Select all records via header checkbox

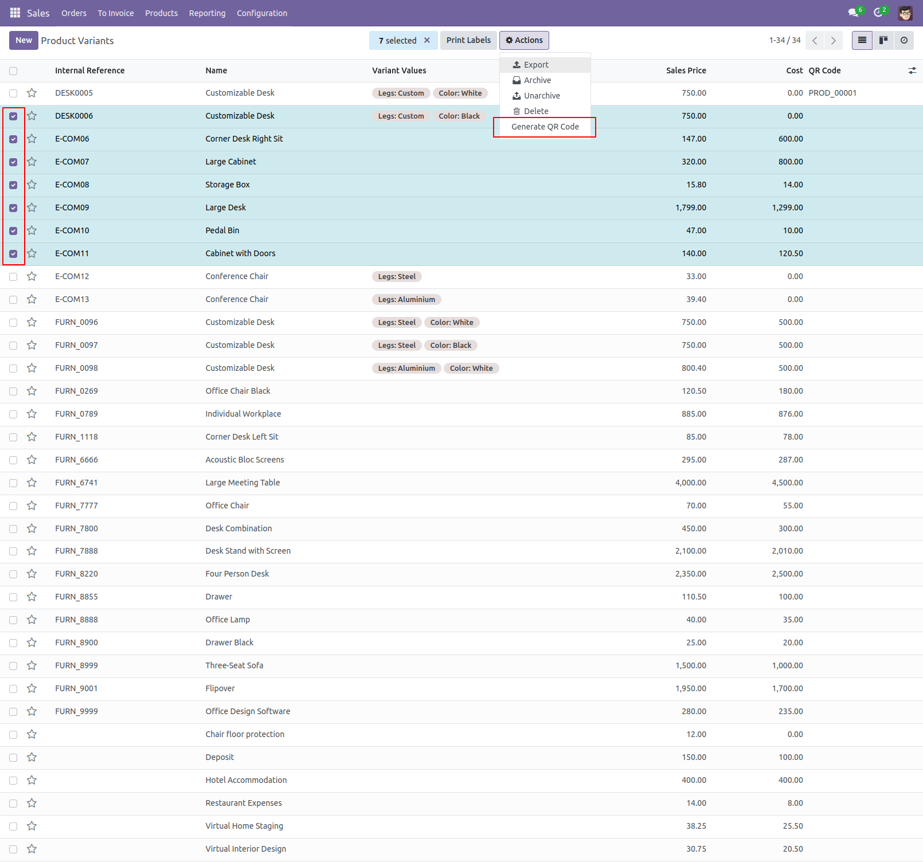(13, 70)
